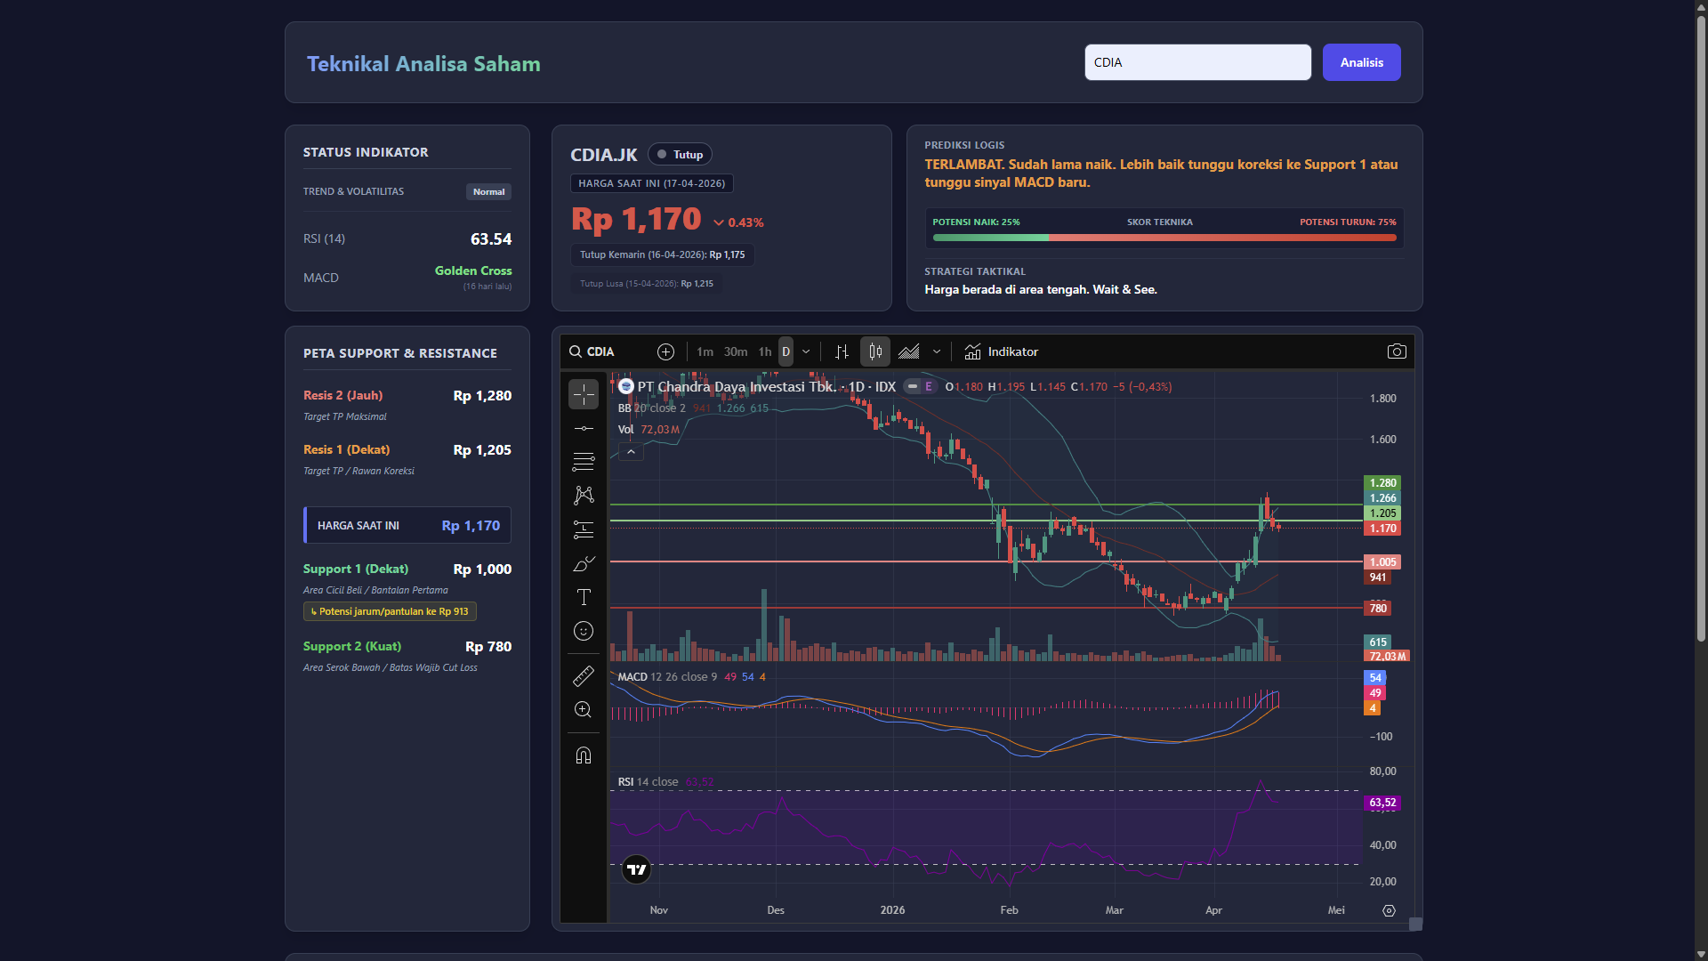This screenshot has width=1708, height=961.
Task: Click the Analisis button
Action: pos(1361,62)
